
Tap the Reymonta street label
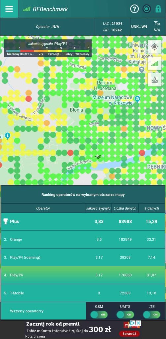[x=78, y=66]
